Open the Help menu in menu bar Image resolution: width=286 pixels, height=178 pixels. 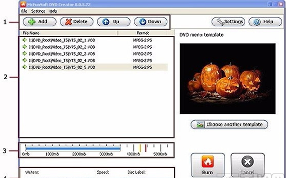[53, 11]
